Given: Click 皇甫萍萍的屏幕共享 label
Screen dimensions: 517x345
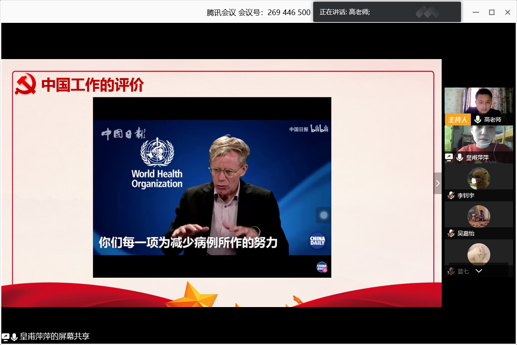Looking at the screenshot, I should pyautogui.click(x=55, y=336).
